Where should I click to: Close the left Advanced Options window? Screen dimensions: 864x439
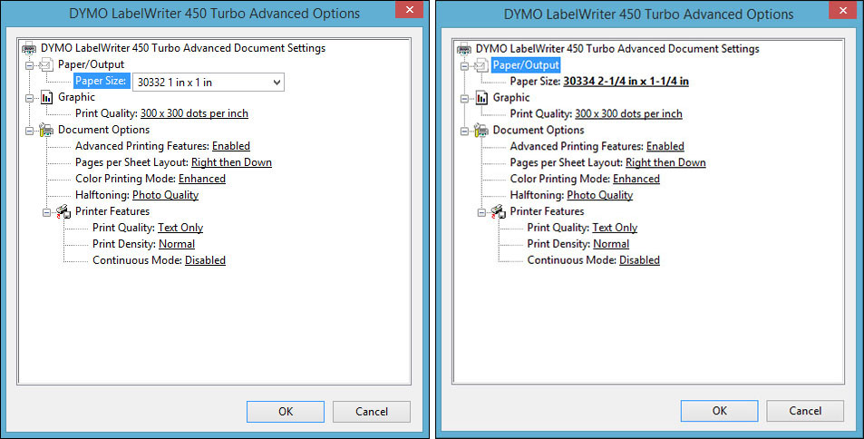[410, 9]
